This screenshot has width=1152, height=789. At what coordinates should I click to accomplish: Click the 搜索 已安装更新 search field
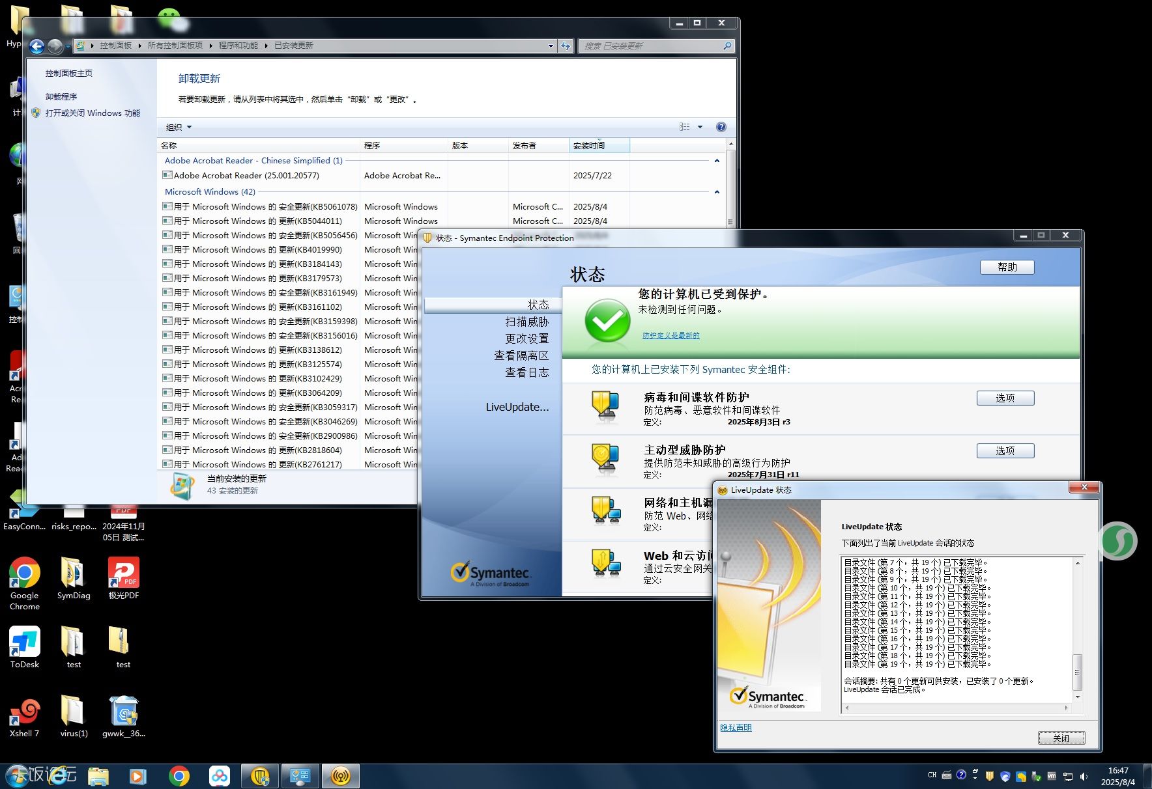point(652,46)
